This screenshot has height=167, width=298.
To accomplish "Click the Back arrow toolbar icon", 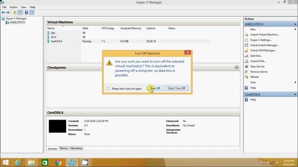I will (3, 13).
